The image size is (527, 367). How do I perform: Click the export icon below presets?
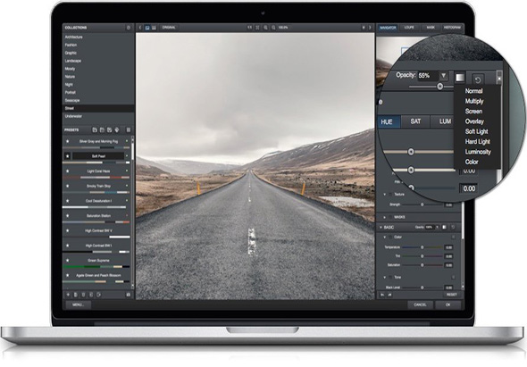(98, 295)
